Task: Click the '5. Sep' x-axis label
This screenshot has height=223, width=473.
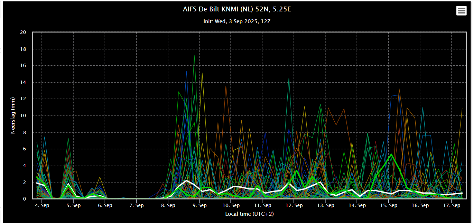Action: [x=73, y=205]
